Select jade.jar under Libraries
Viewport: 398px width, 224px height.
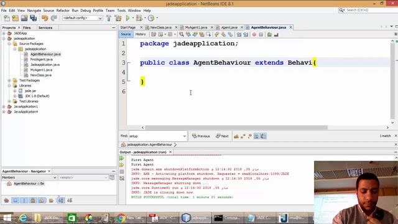coord(30,91)
